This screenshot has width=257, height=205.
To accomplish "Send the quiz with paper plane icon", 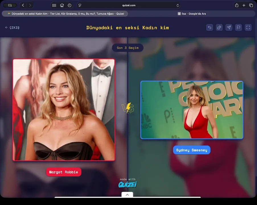I will [229, 27].
